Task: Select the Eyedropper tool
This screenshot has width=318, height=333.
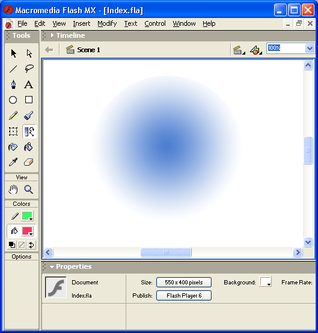Action: point(13,162)
